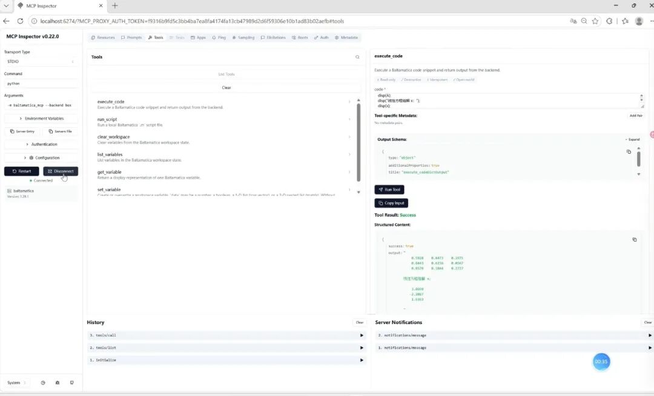Clear the History list
The width and height of the screenshot is (654, 396).
pyautogui.click(x=360, y=322)
